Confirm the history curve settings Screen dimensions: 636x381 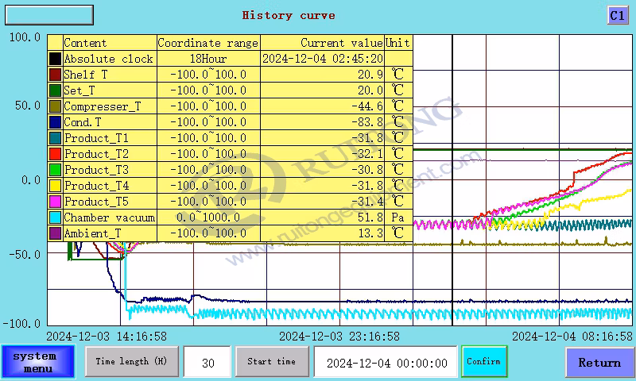[484, 361]
